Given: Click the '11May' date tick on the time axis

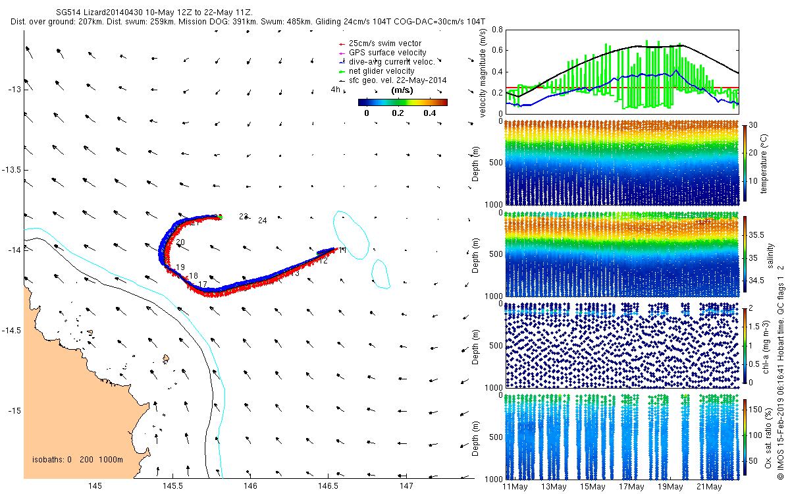Looking at the screenshot, I should (513, 486).
